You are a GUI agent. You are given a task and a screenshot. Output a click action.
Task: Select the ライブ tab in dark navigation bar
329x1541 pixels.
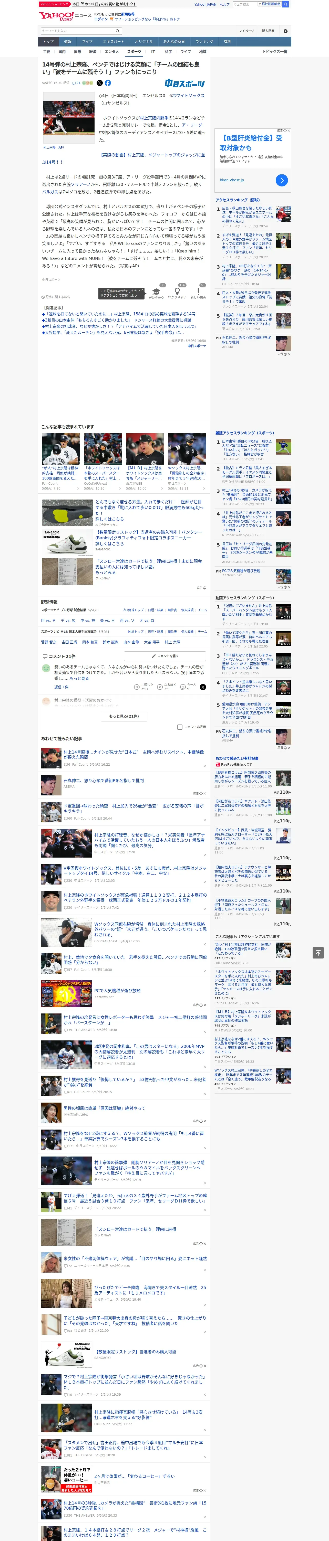coord(87,42)
